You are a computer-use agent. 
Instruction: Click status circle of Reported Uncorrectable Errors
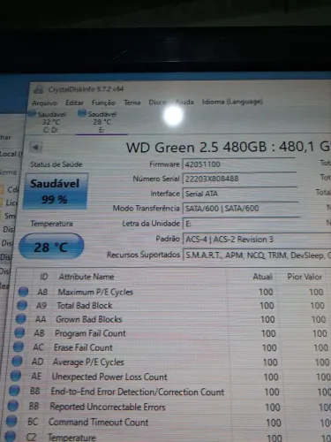click(13, 406)
